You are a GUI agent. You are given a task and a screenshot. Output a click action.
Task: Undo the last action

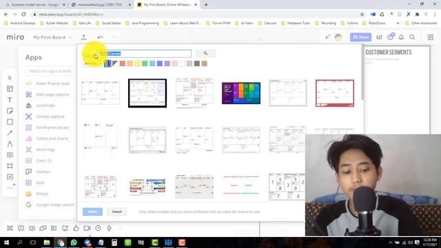point(100,37)
